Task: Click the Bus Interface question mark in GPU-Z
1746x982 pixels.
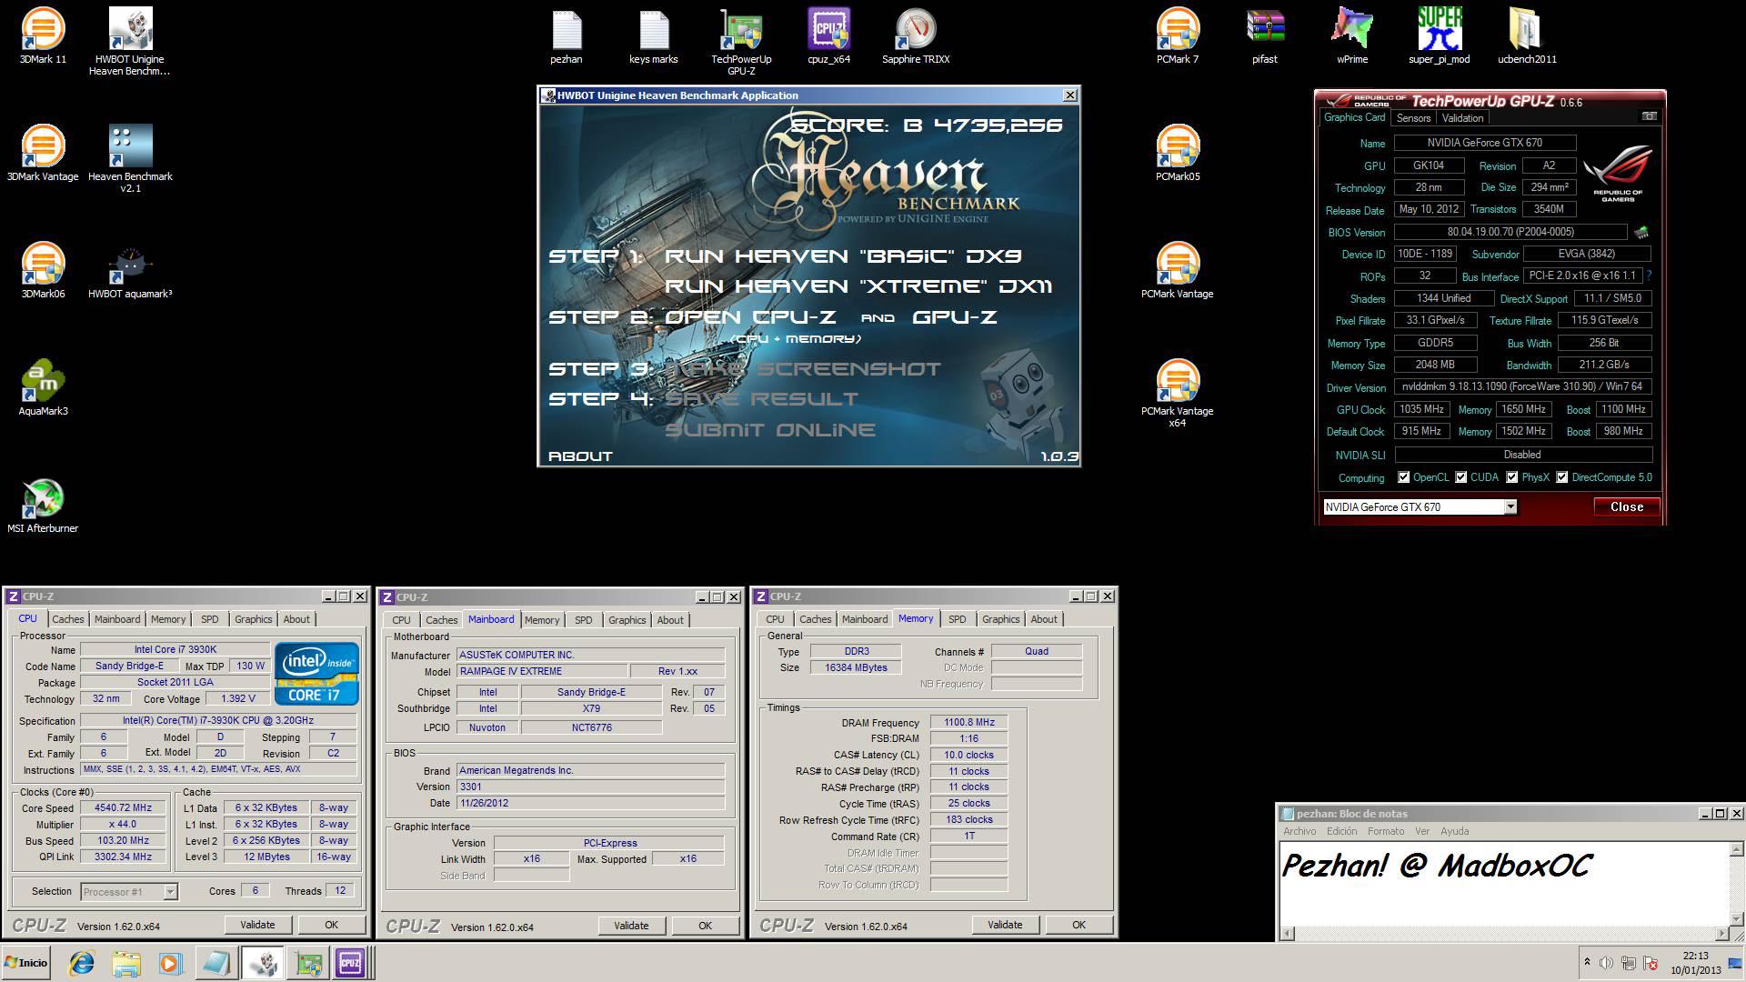Action: tap(1649, 276)
